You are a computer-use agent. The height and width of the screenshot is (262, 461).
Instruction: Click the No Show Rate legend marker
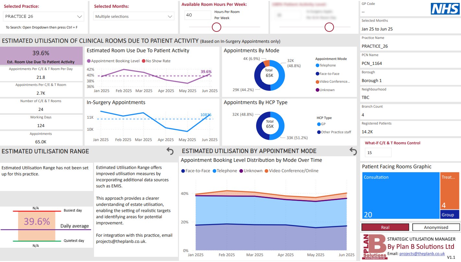coord(144,61)
